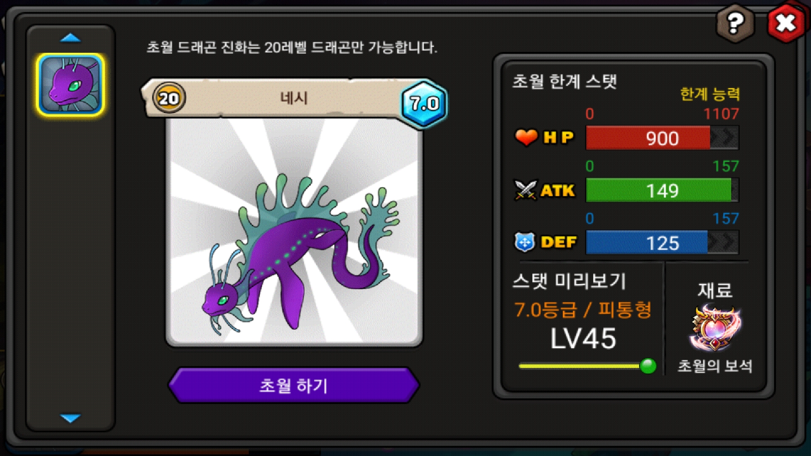The width and height of the screenshot is (811, 456).
Task: Close the transcendence window with red X
Action: coord(786,23)
